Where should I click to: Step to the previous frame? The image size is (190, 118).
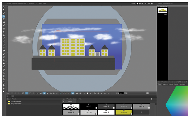pyautogui.click(x=41, y=93)
